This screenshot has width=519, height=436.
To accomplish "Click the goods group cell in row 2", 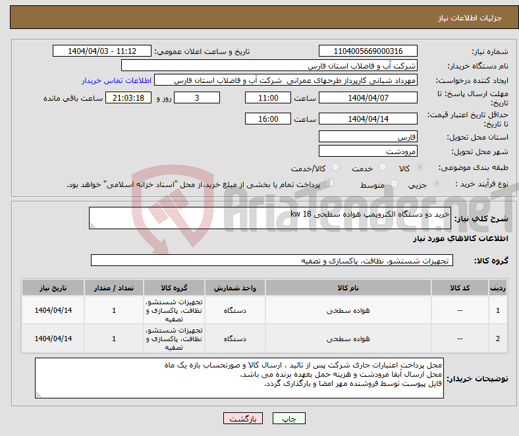I will (x=174, y=339).
